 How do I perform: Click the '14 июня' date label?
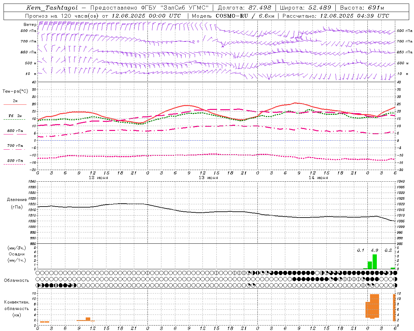pyautogui.click(x=318, y=178)
